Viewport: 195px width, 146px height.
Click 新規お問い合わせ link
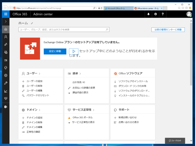pos(128,117)
